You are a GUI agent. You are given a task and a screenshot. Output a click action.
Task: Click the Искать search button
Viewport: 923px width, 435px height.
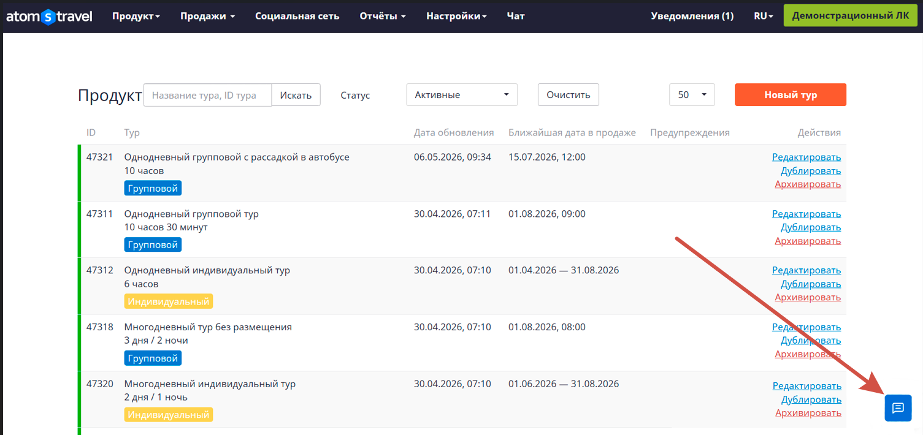[x=296, y=95]
